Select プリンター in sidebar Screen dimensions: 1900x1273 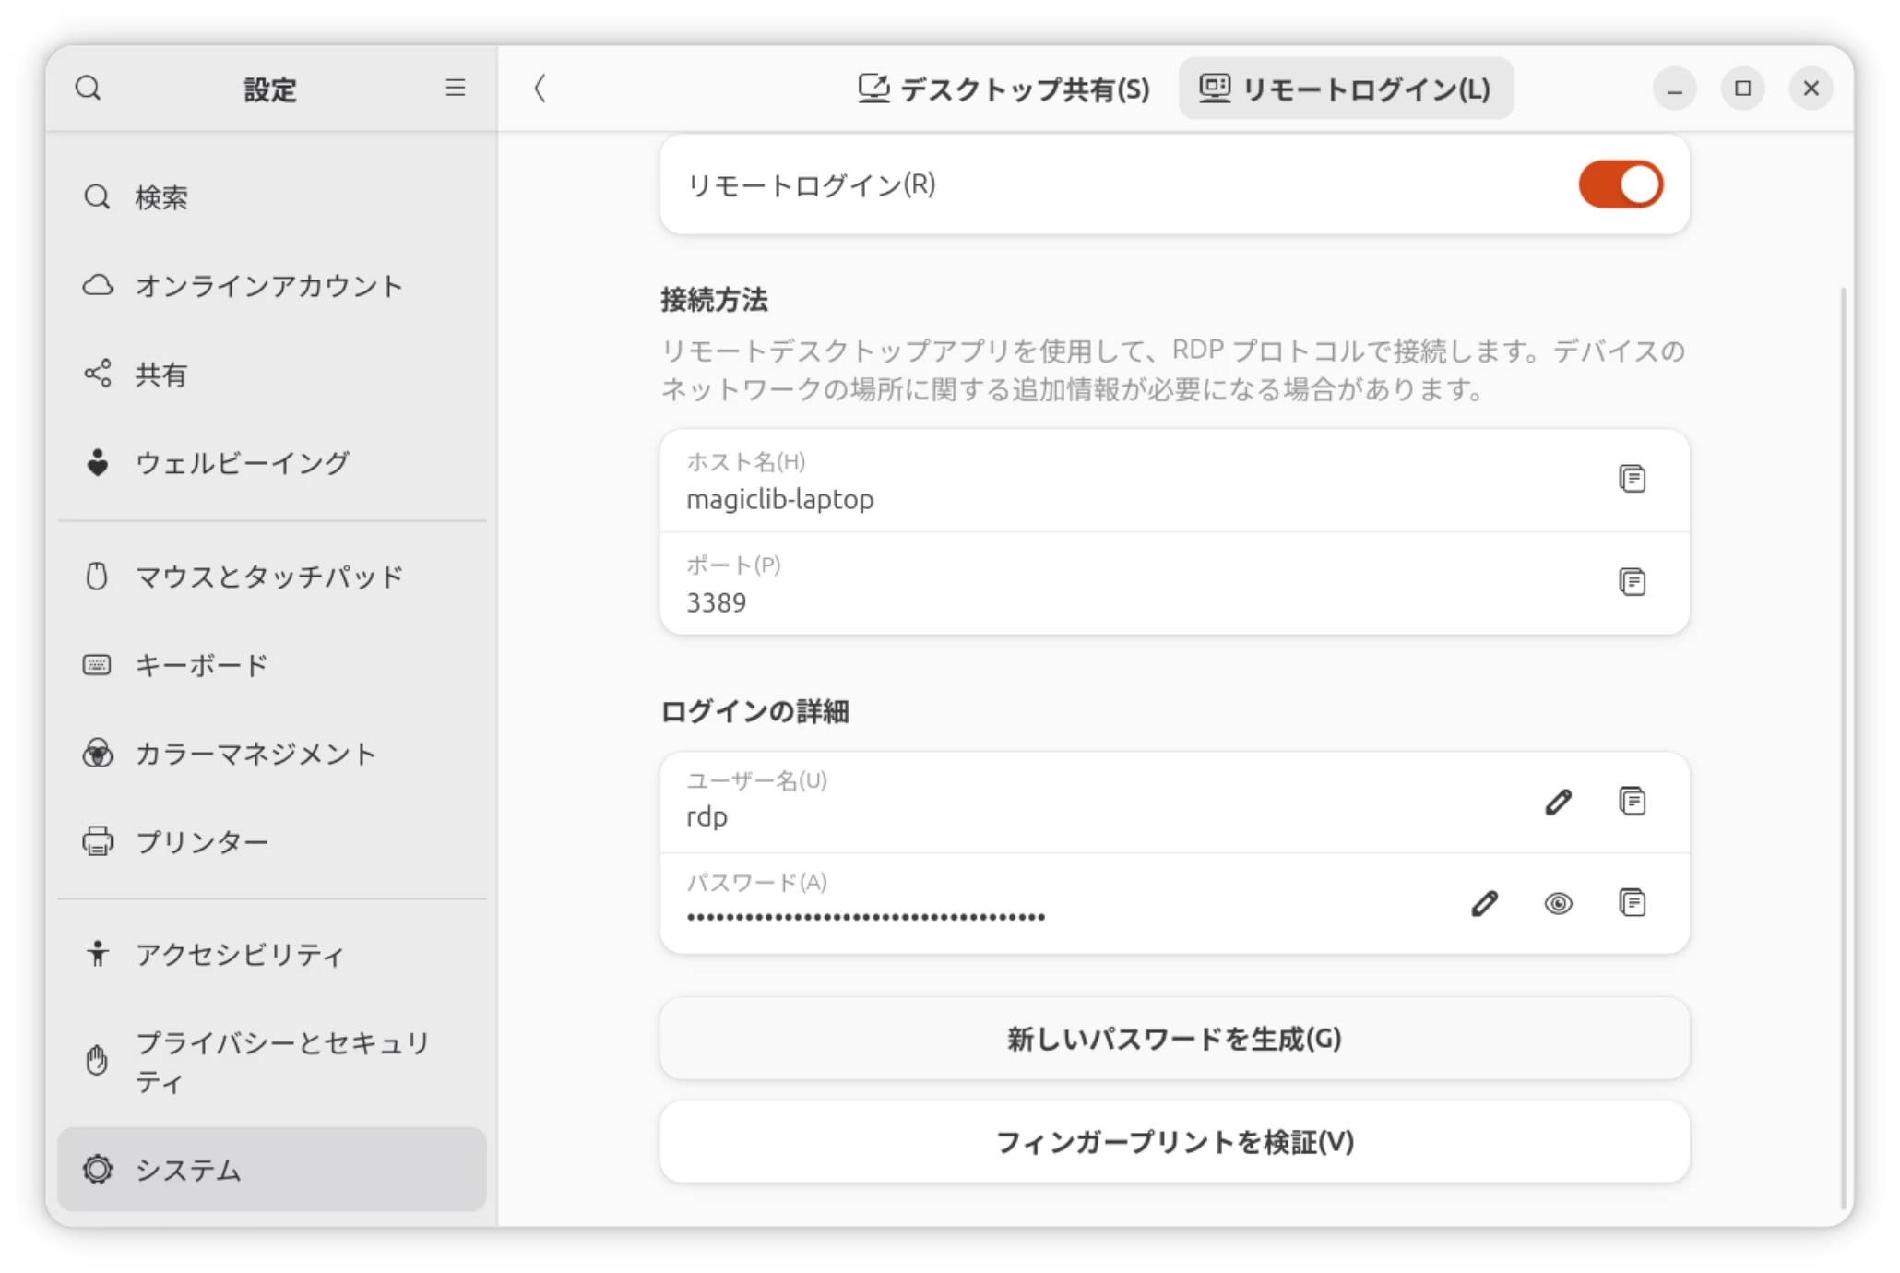click(x=271, y=841)
